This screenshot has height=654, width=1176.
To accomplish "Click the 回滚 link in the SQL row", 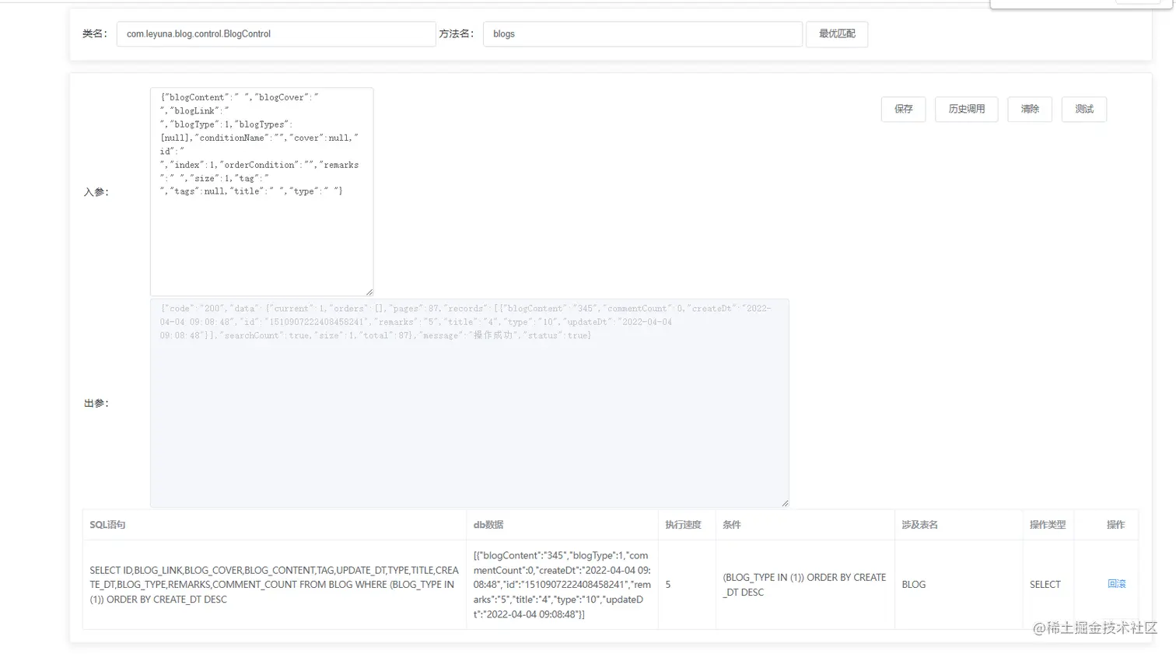I will point(1116,584).
